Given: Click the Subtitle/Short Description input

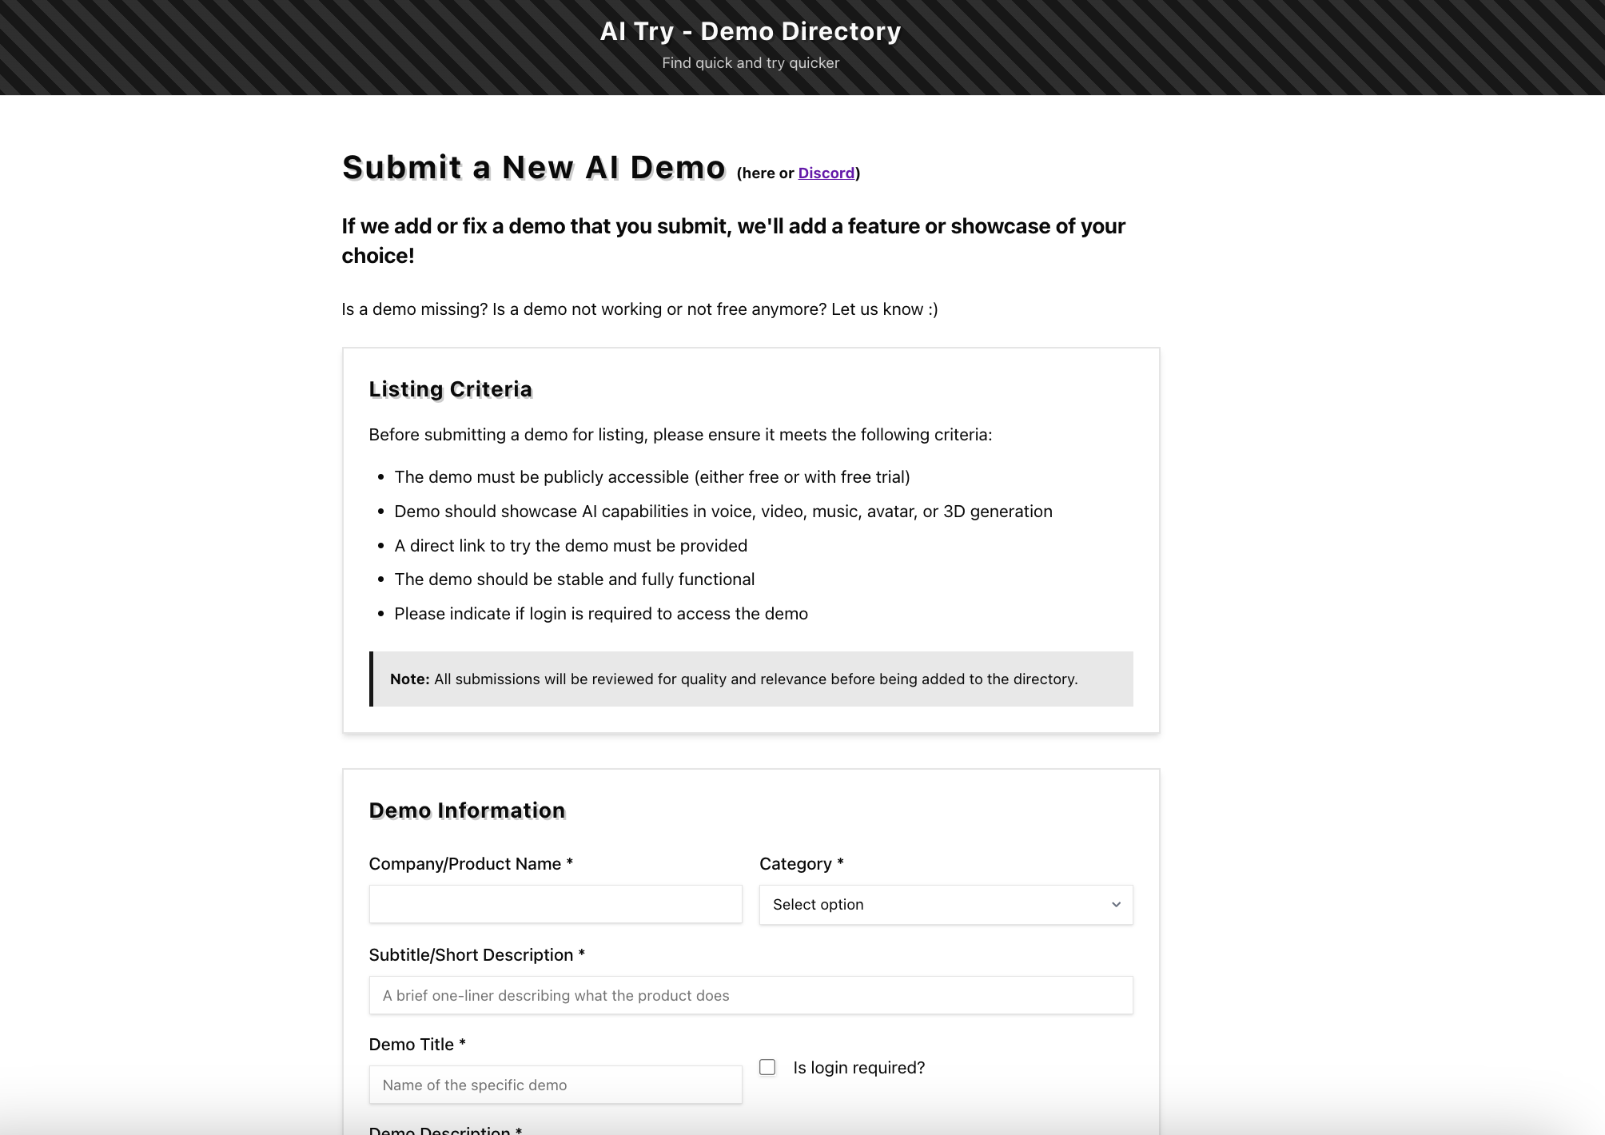Looking at the screenshot, I should point(750,995).
